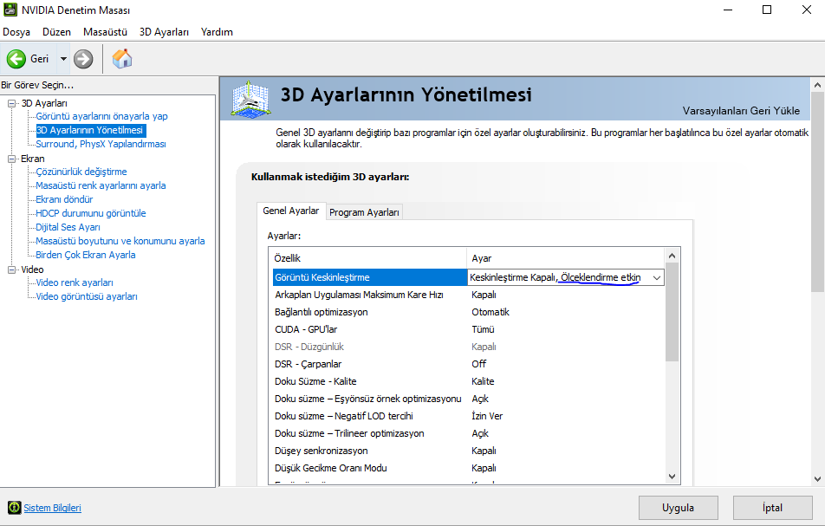Select the Doku Süzme - Kalite row
The image size is (825, 526).
tap(468, 382)
